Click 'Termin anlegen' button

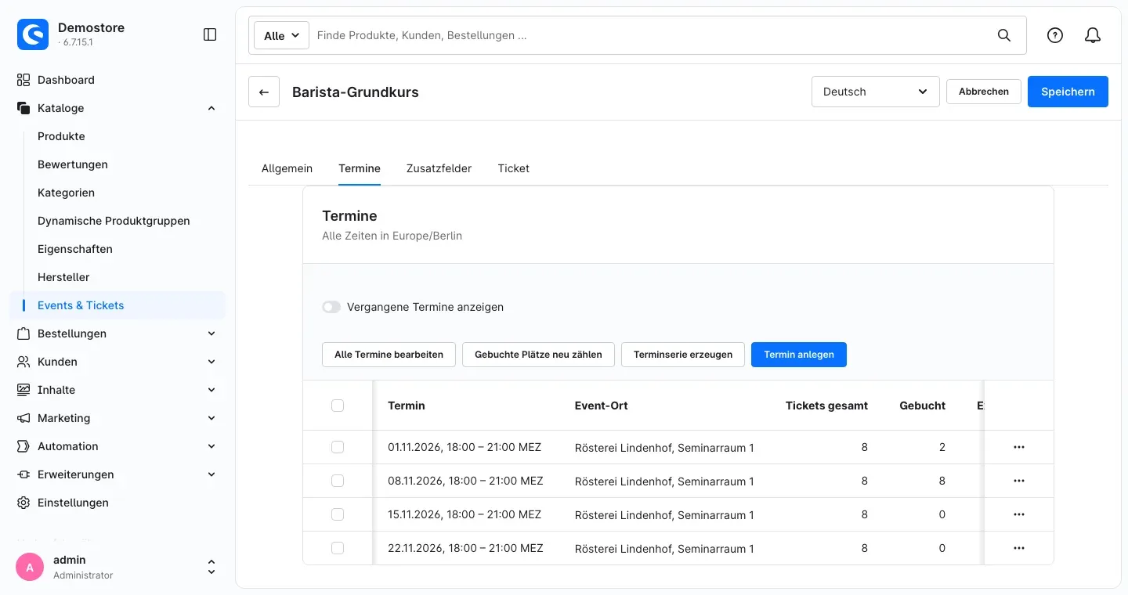799,355
